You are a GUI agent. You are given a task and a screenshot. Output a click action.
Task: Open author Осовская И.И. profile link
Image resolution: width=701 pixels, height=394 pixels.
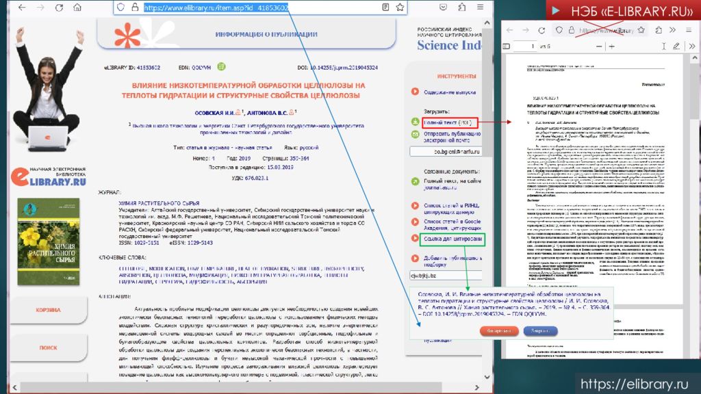214,113
